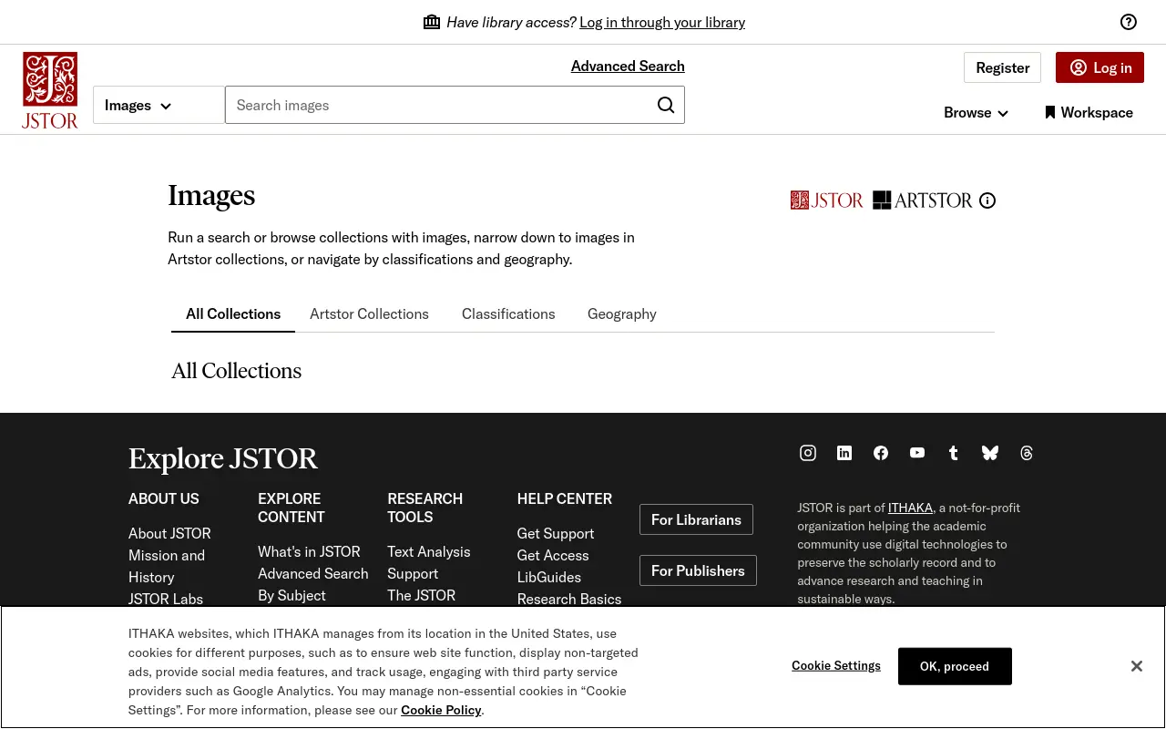
Task: Open the help question mark icon
Action: coord(1129,22)
